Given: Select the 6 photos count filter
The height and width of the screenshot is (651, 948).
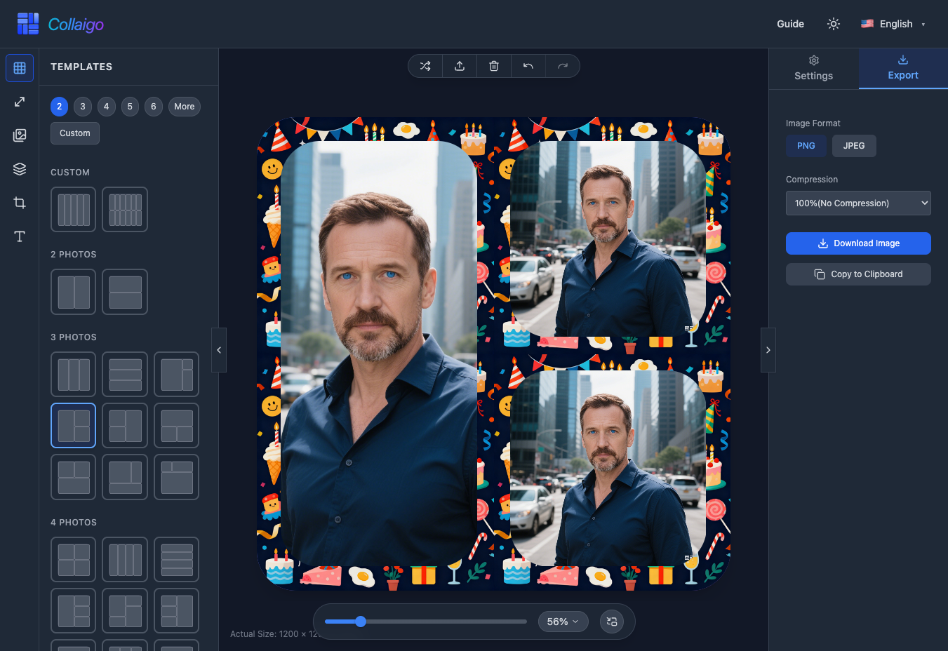Looking at the screenshot, I should (154, 107).
